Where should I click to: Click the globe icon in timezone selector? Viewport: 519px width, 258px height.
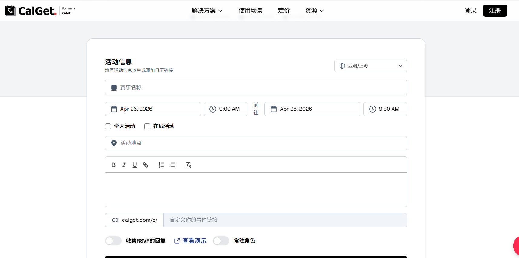point(342,66)
